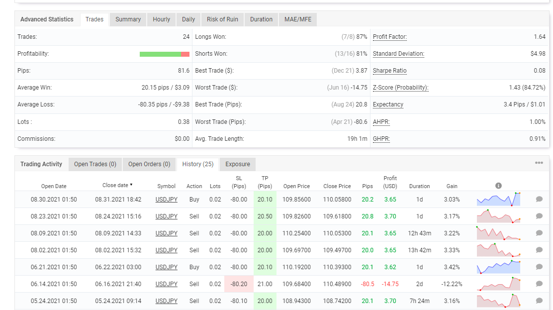
Task: Click the Z-Score (Probability) label
Action: tap(401, 88)
